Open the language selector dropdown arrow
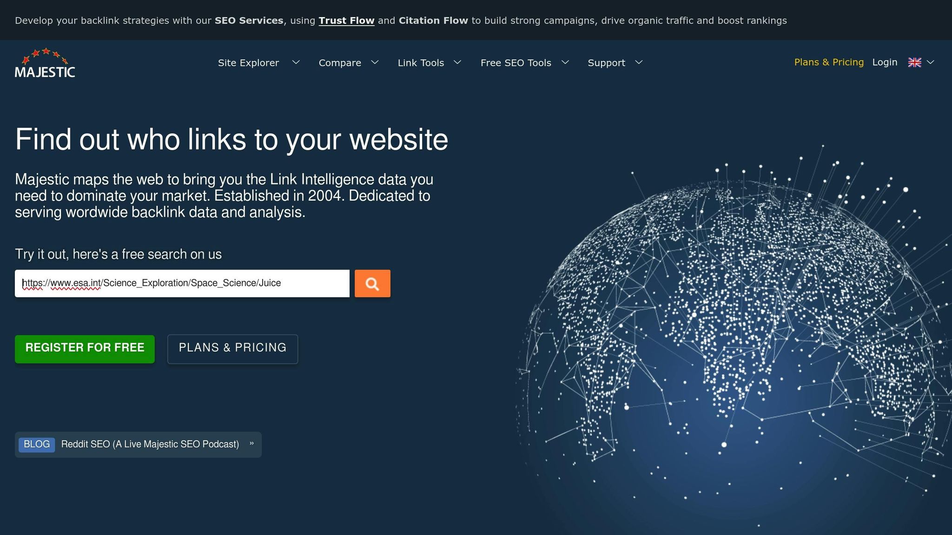Screen dimensions: 952x535 click(x=930, y=62)
